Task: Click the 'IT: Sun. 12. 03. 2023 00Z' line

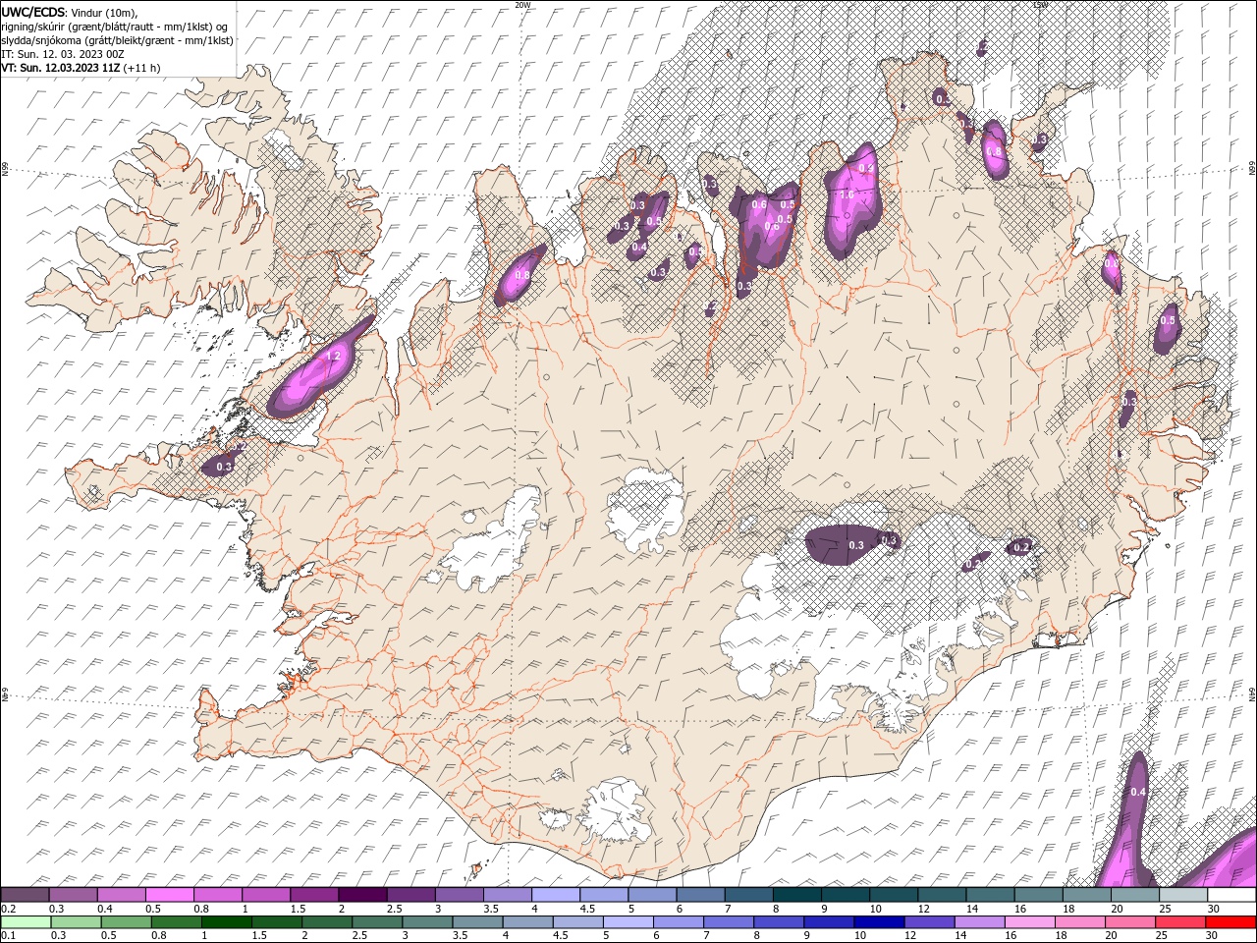Action: (63, 54)
